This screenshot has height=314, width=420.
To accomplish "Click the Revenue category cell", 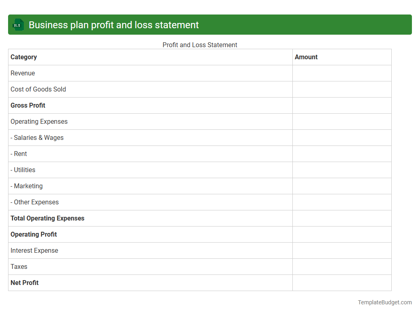I will point(23,73).
